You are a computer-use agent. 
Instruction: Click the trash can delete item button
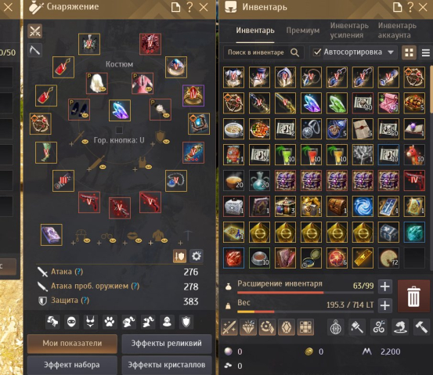click(413, 296)
